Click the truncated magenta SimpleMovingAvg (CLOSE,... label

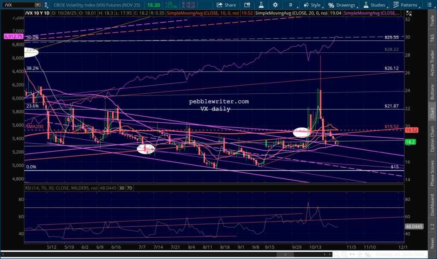tap(372, 13)
